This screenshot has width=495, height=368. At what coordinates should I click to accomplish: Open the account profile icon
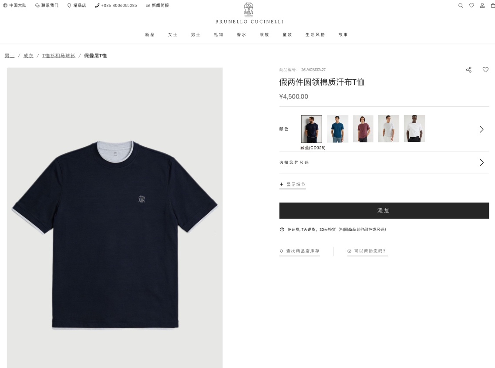(482, 5)
